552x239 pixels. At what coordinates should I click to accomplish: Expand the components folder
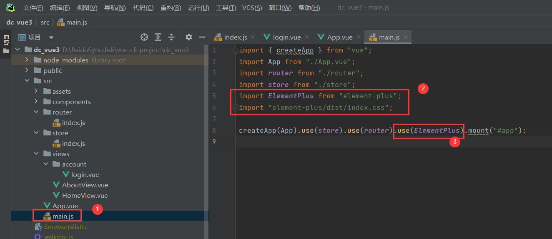tap(36, 102)
